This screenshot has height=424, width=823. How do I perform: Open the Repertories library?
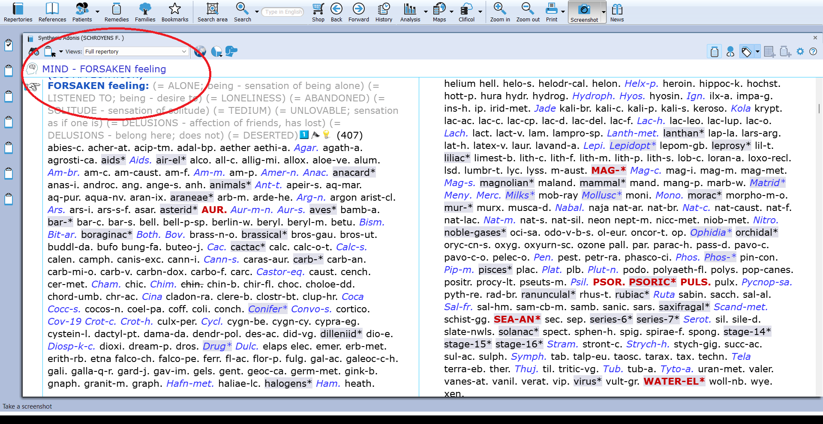click(x=18, y=12)
